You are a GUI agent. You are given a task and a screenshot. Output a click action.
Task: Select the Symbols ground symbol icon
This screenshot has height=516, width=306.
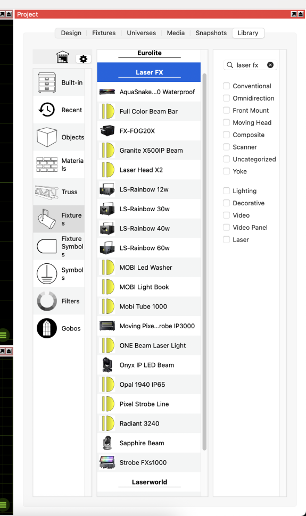coord(46,274)
